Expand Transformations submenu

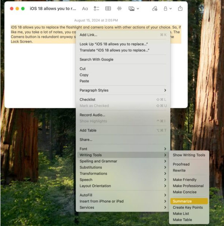pyautogui.click(x=123, y=173)
